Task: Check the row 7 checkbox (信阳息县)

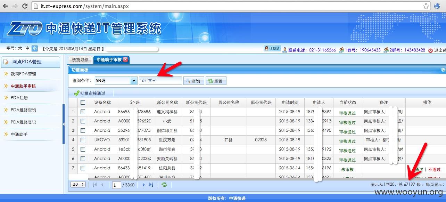Action: [83, 168]
